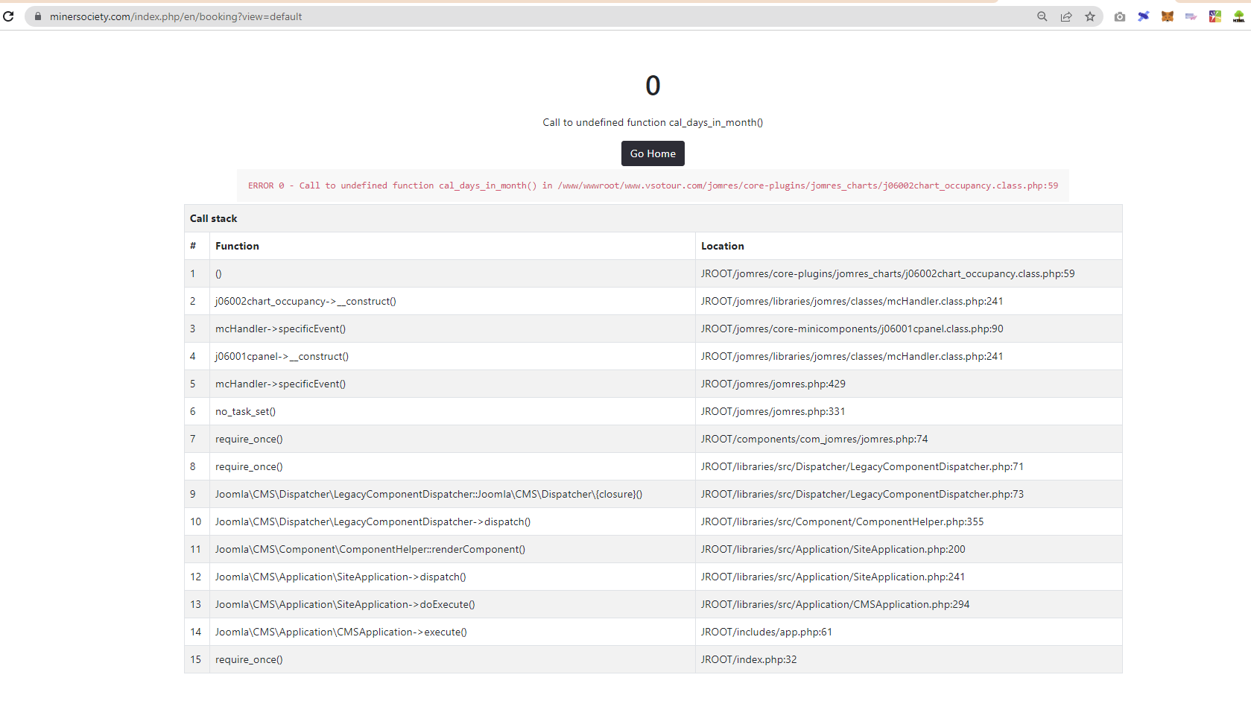Viewport: 1251px width, 701px height.
Task: Open the colorful four-square extension icon
Action: [x=1215, y=16]
